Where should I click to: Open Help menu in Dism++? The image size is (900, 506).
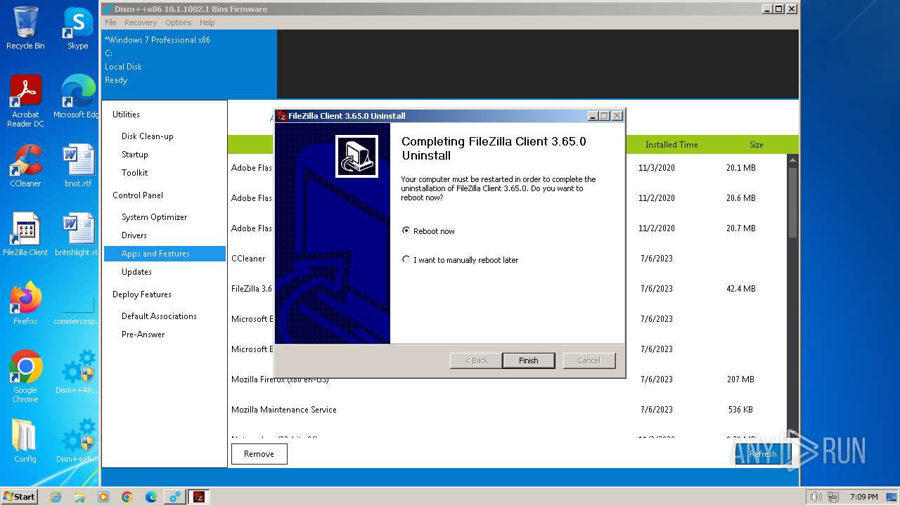[x=207, y=22]
